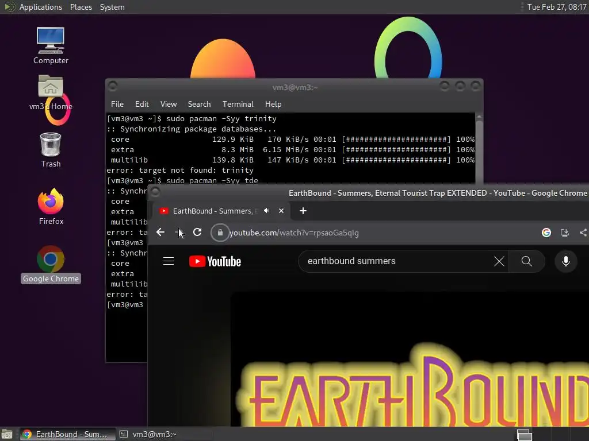
Task: Search with voice using the microphone
Action: point(566,261)
